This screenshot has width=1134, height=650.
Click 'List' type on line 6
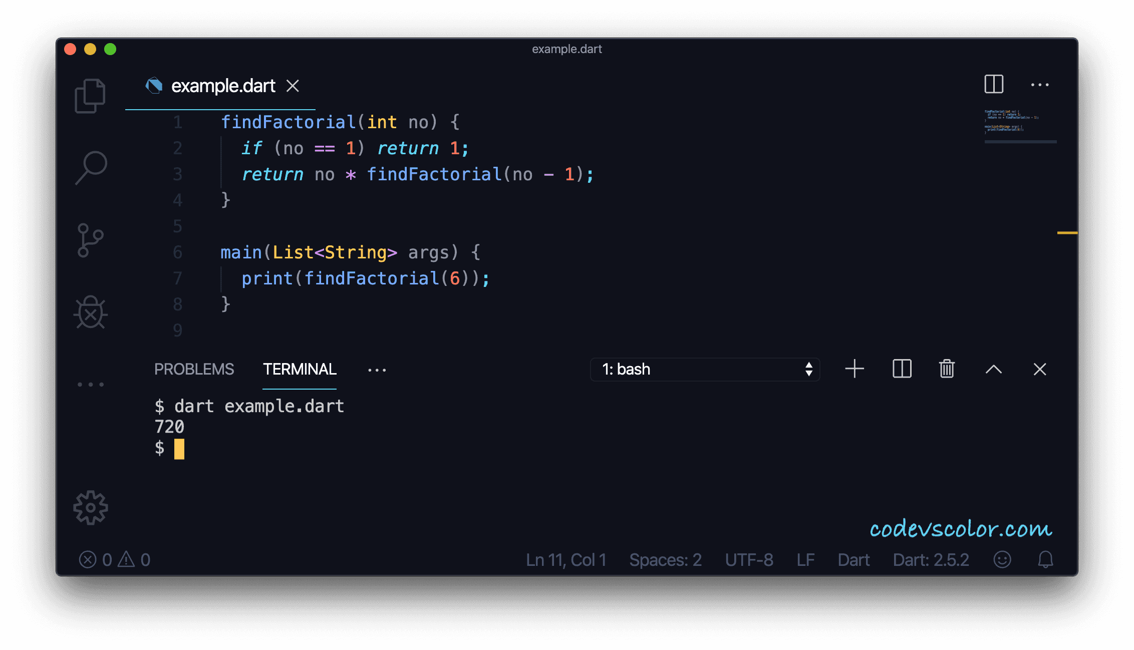point(293,252)
